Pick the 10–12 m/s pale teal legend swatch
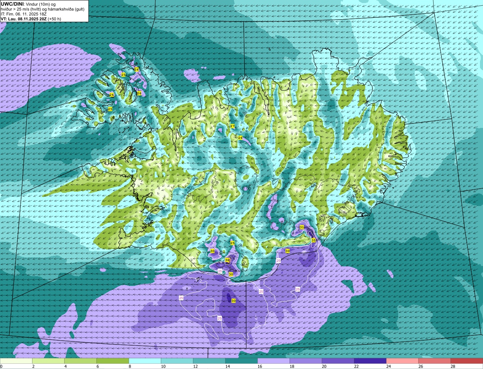 [x=177, y=361]
